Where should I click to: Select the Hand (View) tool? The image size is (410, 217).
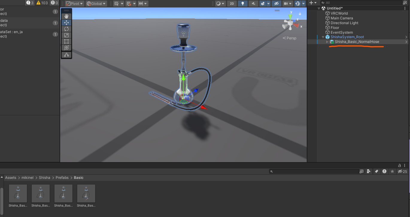coord(66,16)
